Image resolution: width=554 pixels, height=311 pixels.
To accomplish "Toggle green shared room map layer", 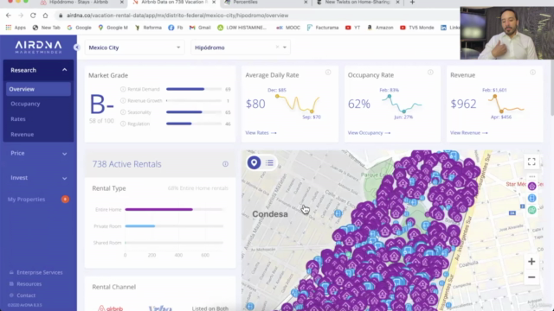I will point(531,210).
